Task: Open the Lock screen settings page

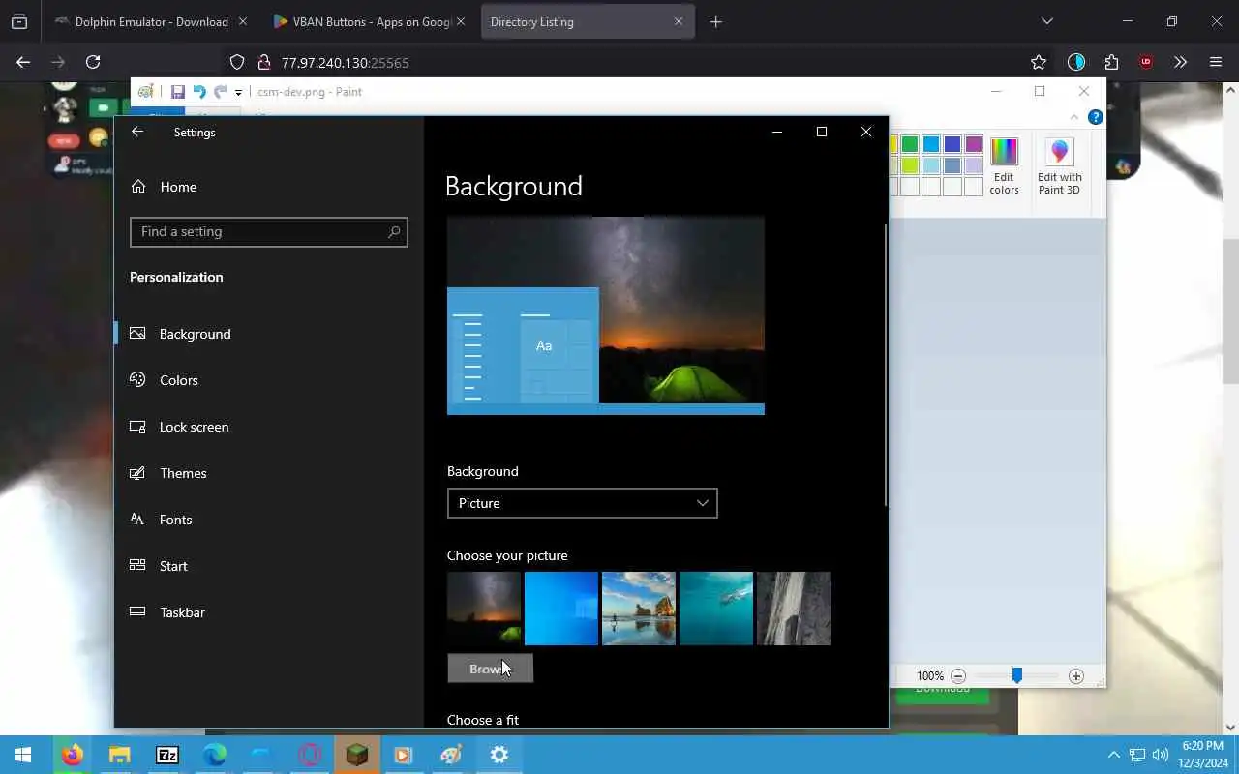Action: click(269, 427)
